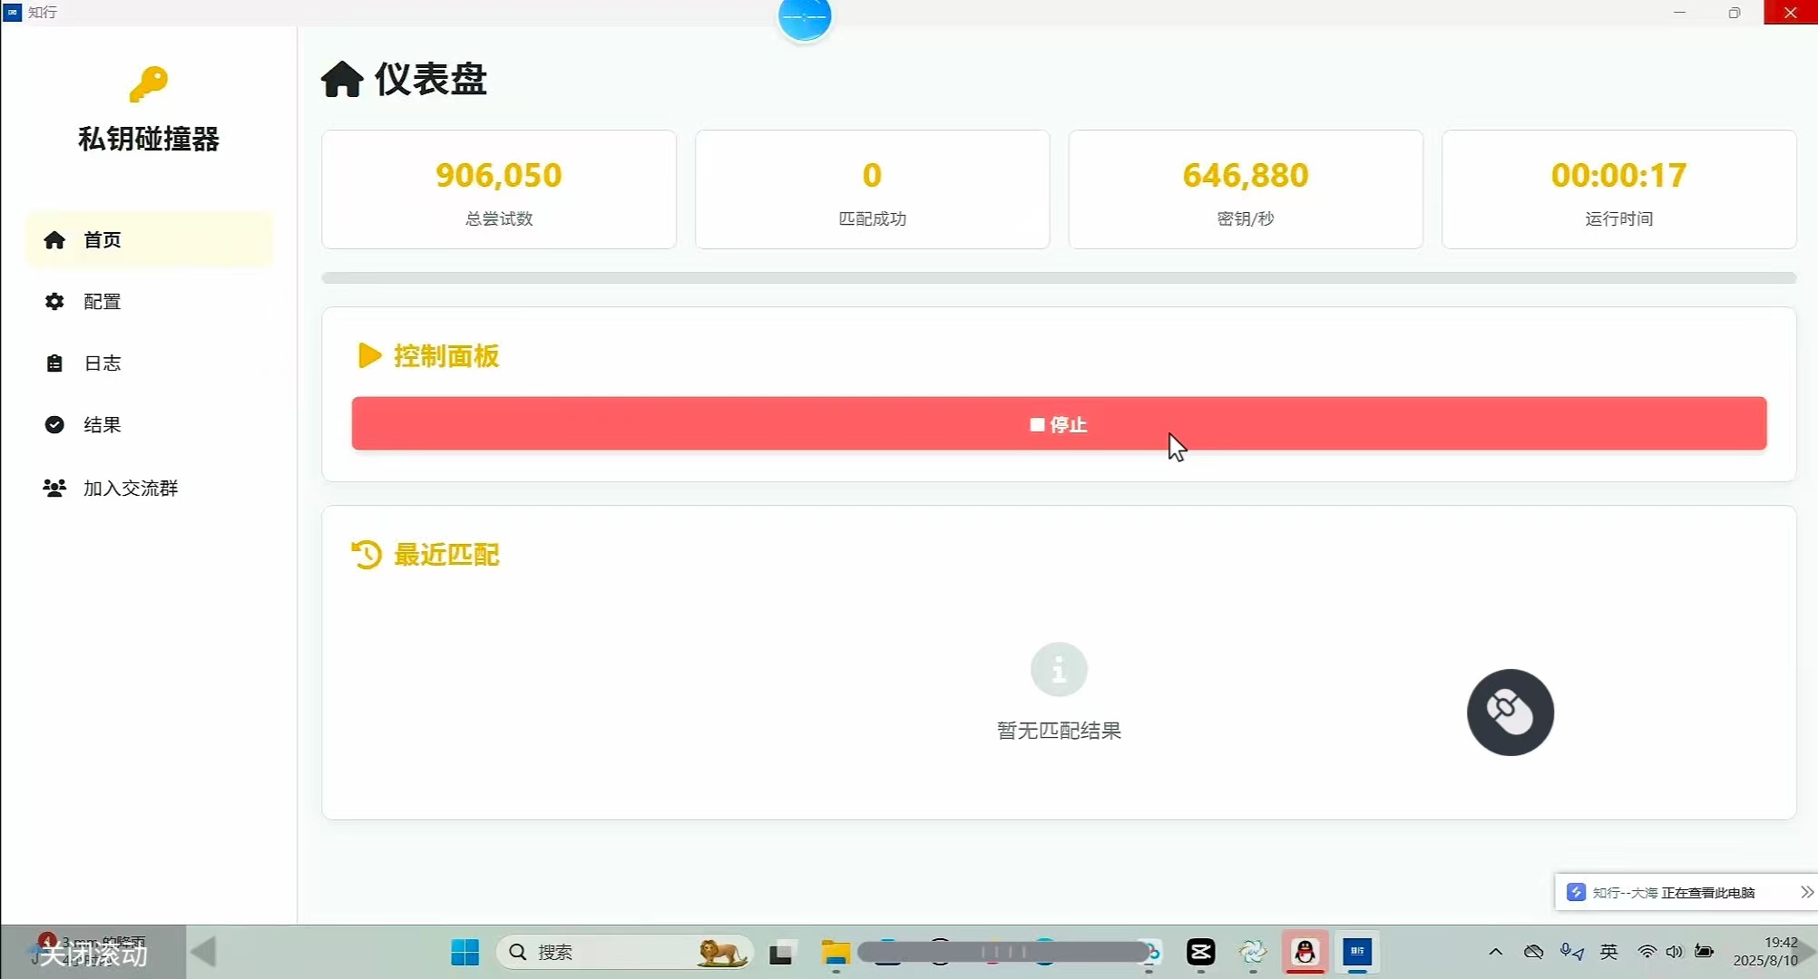The height and width of the screenshot is (979, 1818).
Task: Click the progress bar under the stats
Action: [1058, 277]
